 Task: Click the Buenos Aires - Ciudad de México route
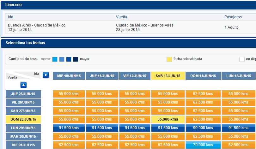(37, 25)
